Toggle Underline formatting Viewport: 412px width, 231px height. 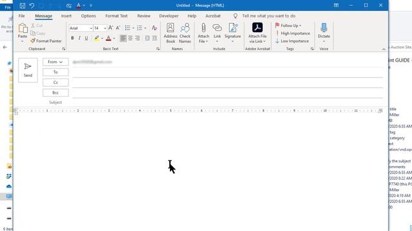(x=86, y=38)
